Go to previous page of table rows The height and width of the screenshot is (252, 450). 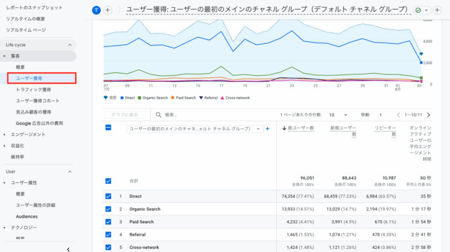coord(398,115)
